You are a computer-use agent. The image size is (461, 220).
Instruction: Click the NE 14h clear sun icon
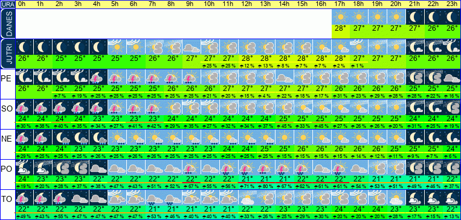tap(285, 137)
